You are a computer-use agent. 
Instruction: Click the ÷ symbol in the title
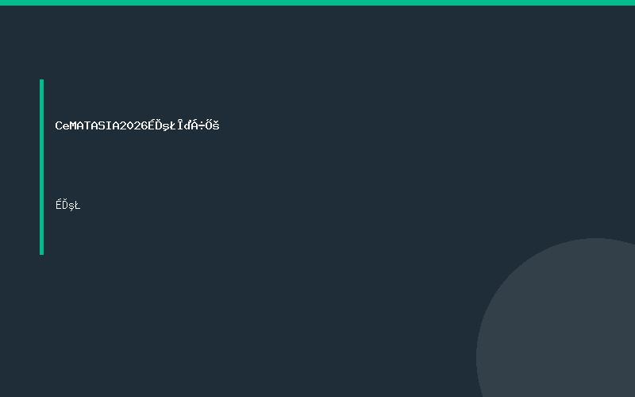pyautogui.click(x=202, y=126)
